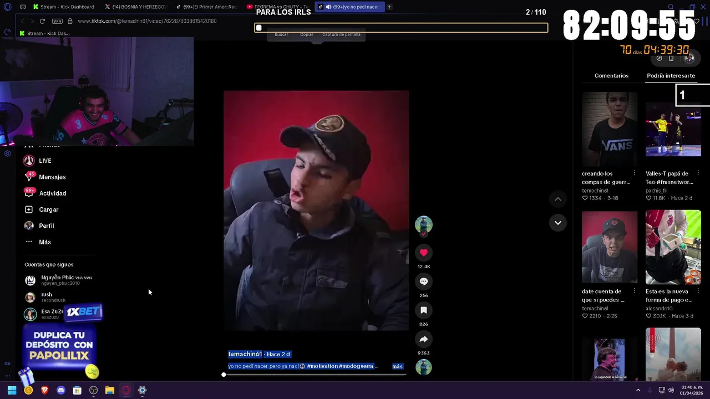Open Discord from taskbar
710x399 pixels.
click(61, 390)
